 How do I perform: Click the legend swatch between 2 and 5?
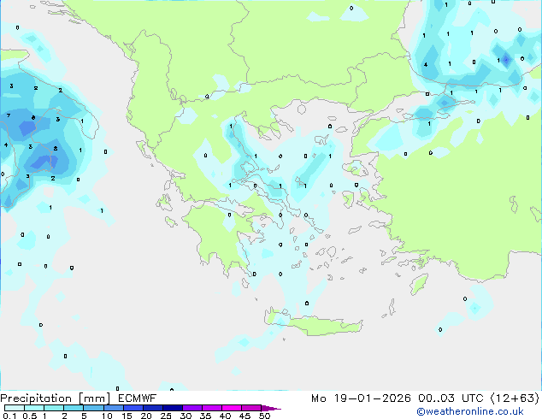(74, 408)
